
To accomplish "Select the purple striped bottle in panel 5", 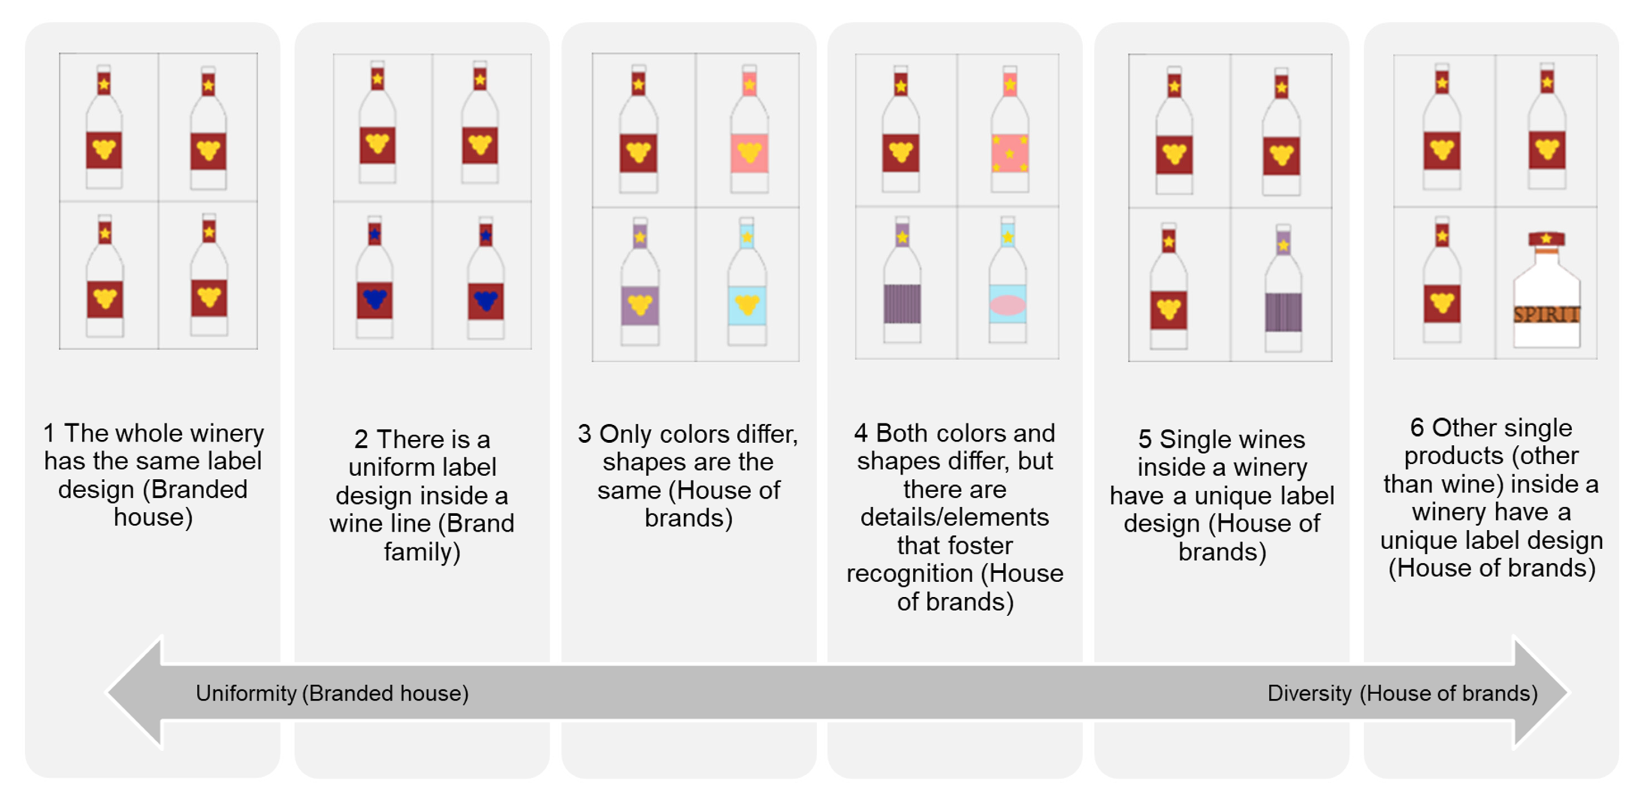I will [1283, 289].
